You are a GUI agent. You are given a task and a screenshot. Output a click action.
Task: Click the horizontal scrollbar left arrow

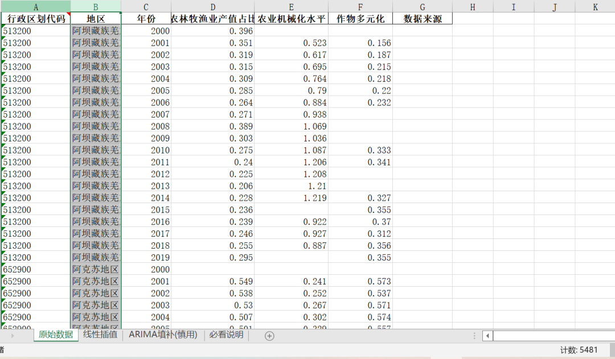[x=487, y=336]
